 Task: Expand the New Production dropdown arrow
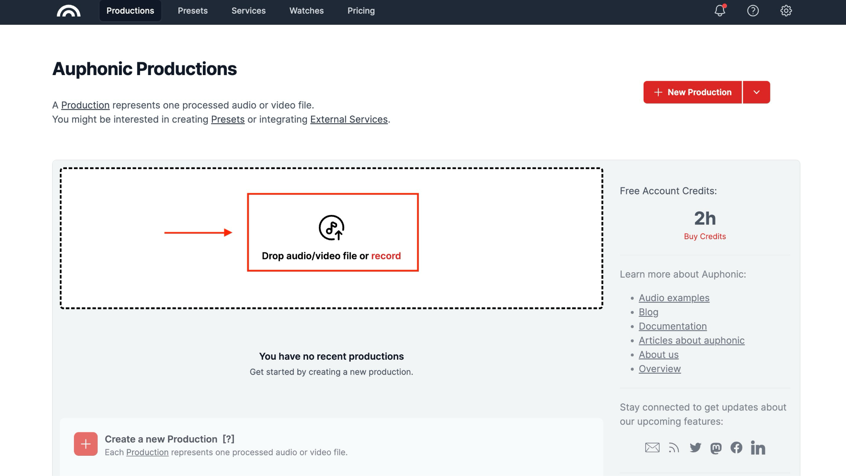756,92
